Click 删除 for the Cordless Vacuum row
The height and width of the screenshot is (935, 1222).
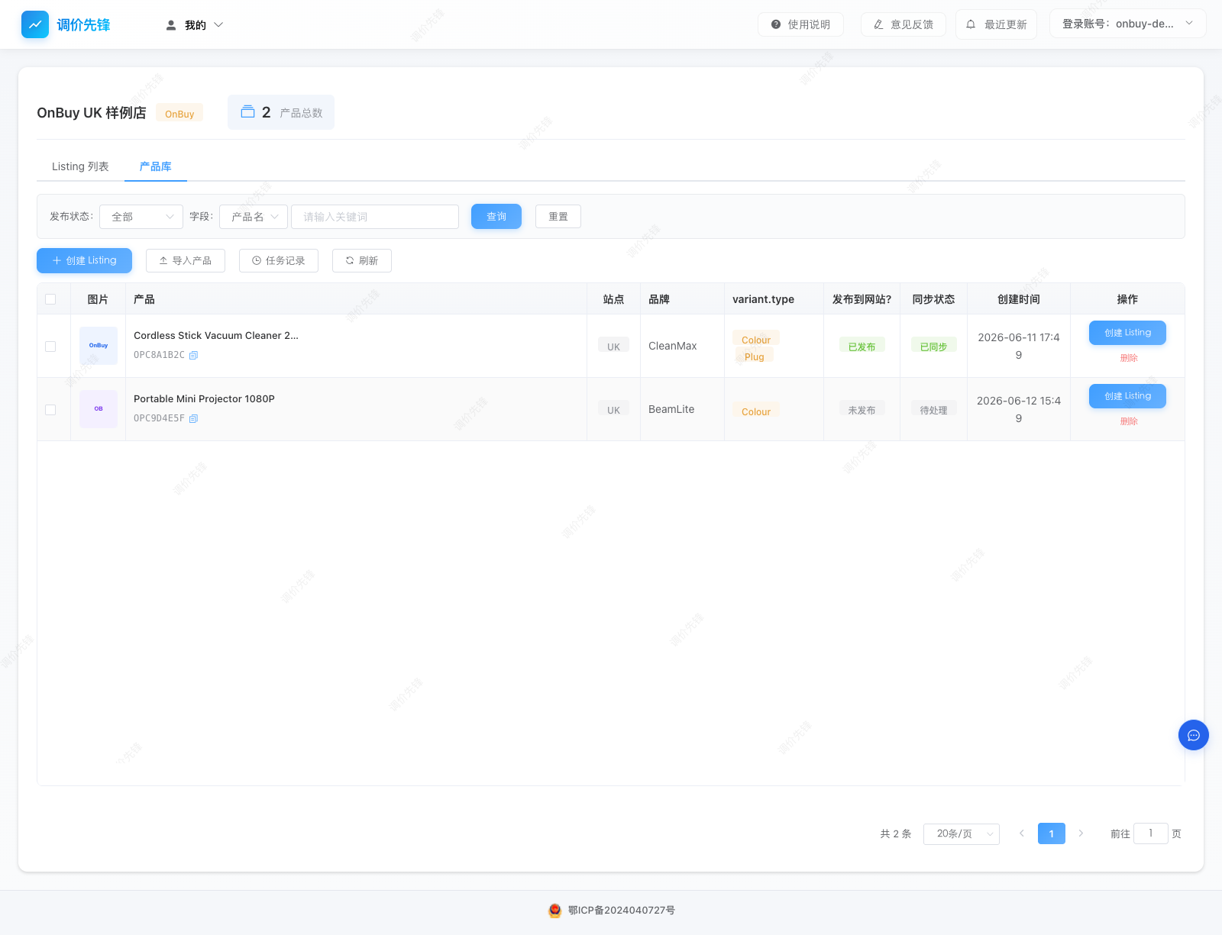pos(1129,358)
